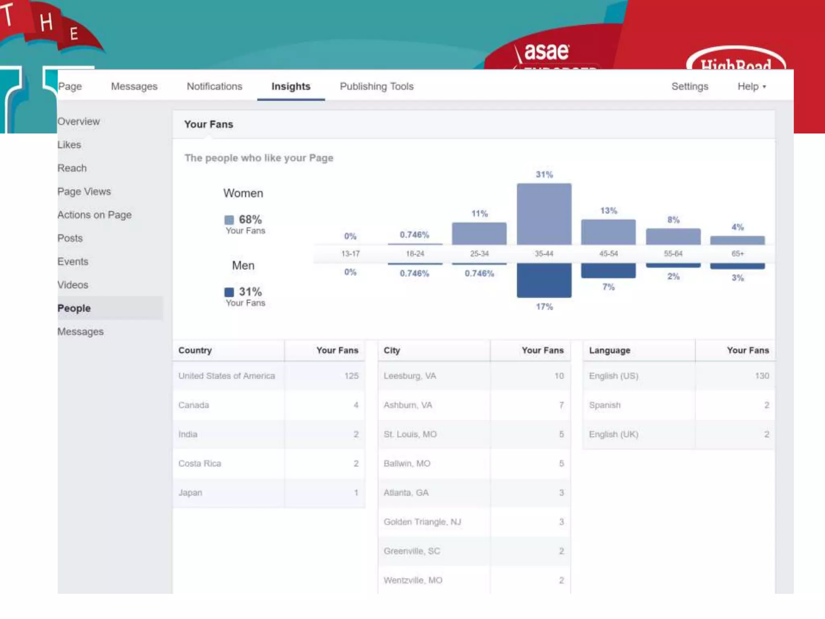Click the HighRoad logo in the banner

click(736, 60)
